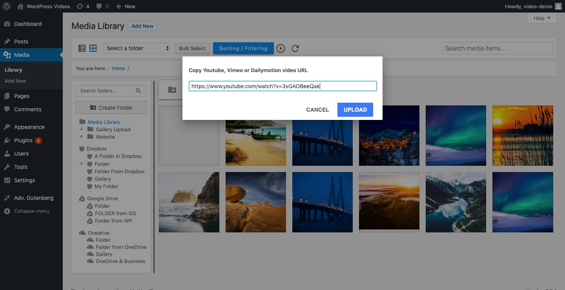This screenshot has height=290, width=565.
Task: Click the WordPress logo icon
Action: pyautogui.click(x=7, y=6)
